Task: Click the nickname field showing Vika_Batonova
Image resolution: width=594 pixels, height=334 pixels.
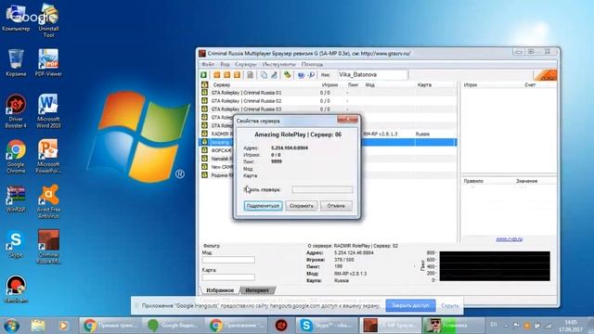Action: (x=372, y=74)
